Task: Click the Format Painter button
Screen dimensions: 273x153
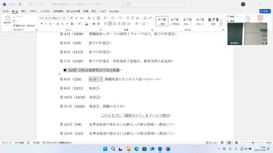Action: 24,25
